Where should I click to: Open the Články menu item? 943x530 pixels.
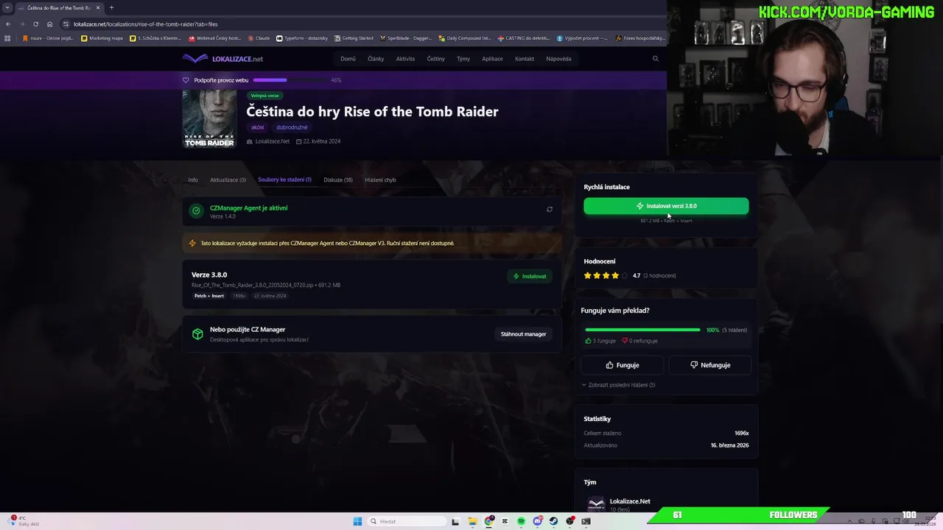click(x=376, y=59)
